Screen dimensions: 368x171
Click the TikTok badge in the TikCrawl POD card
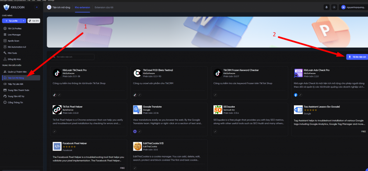click(x=135, y=95)
